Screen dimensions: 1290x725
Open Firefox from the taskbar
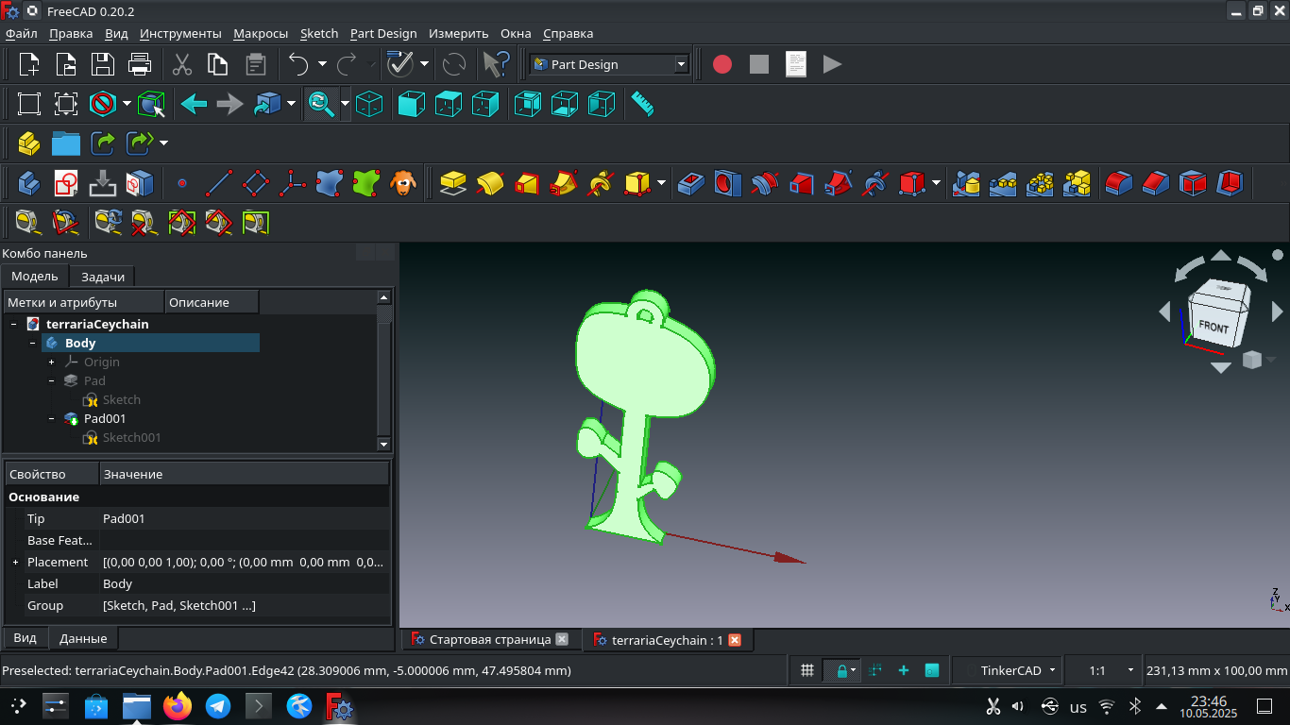(178, 705)
